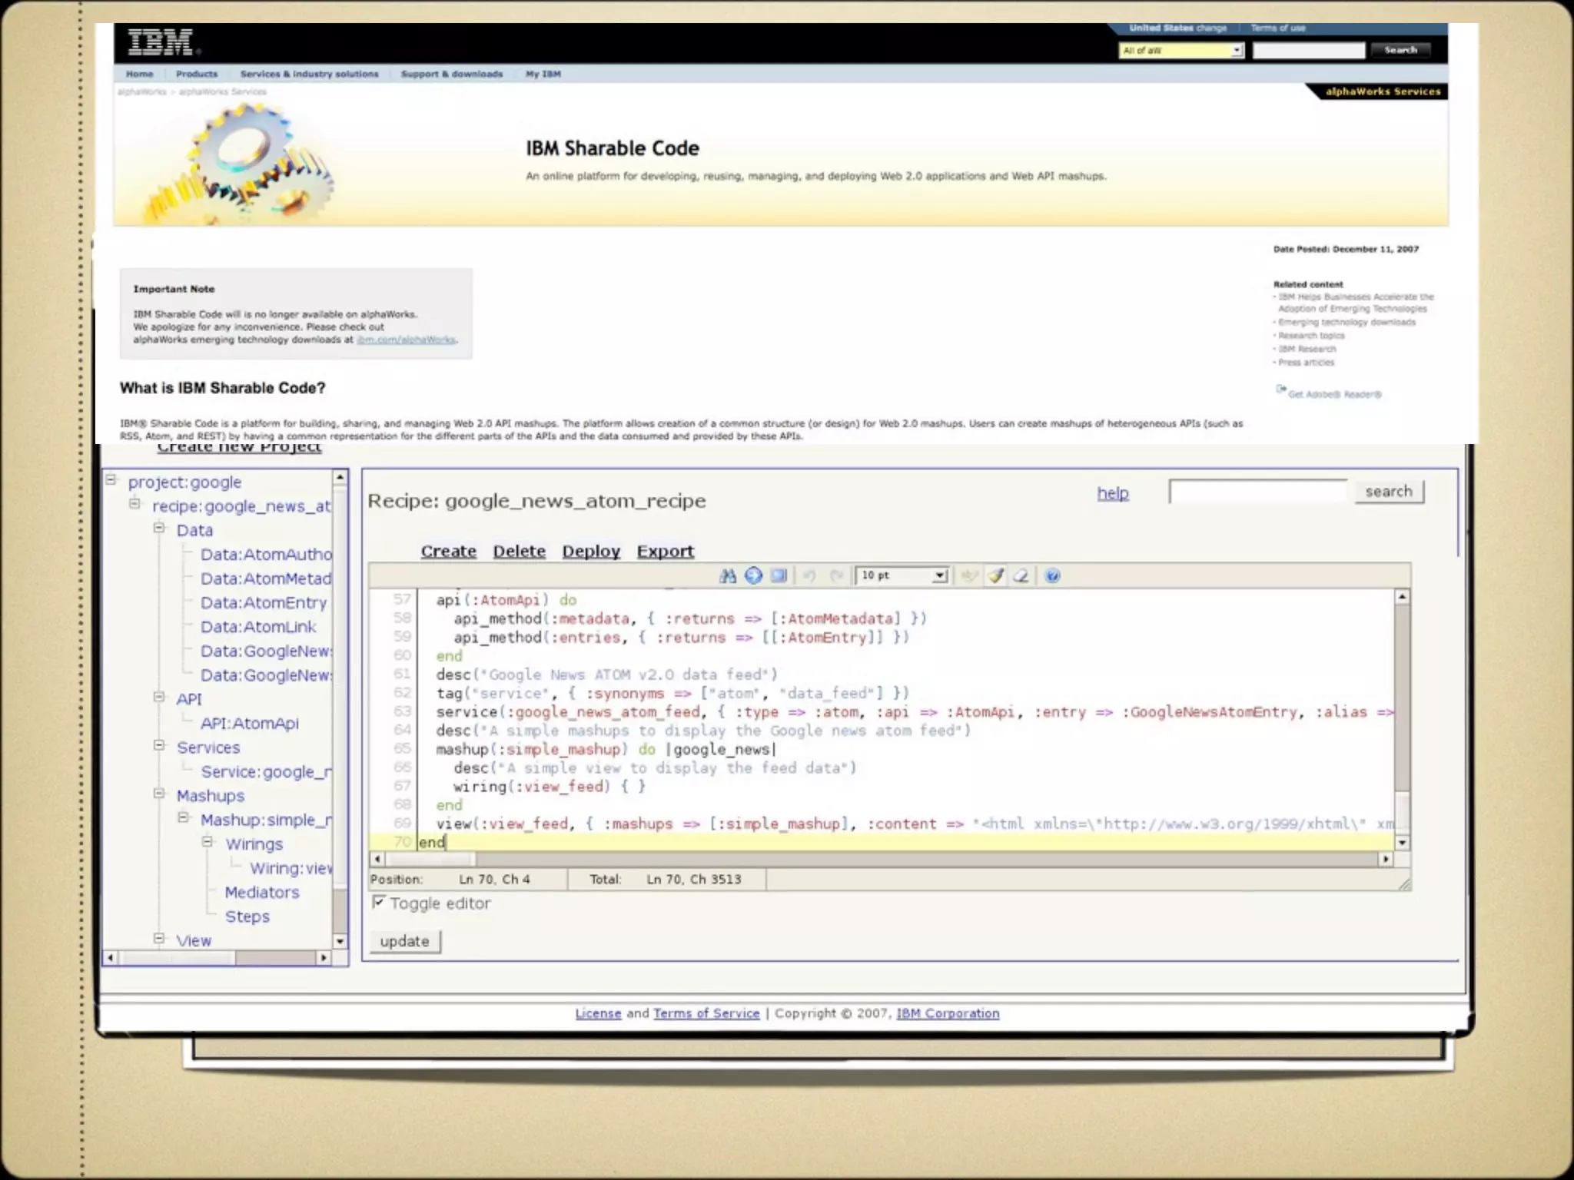Click the blue go-to-line arrow icon

pos(753,575)
